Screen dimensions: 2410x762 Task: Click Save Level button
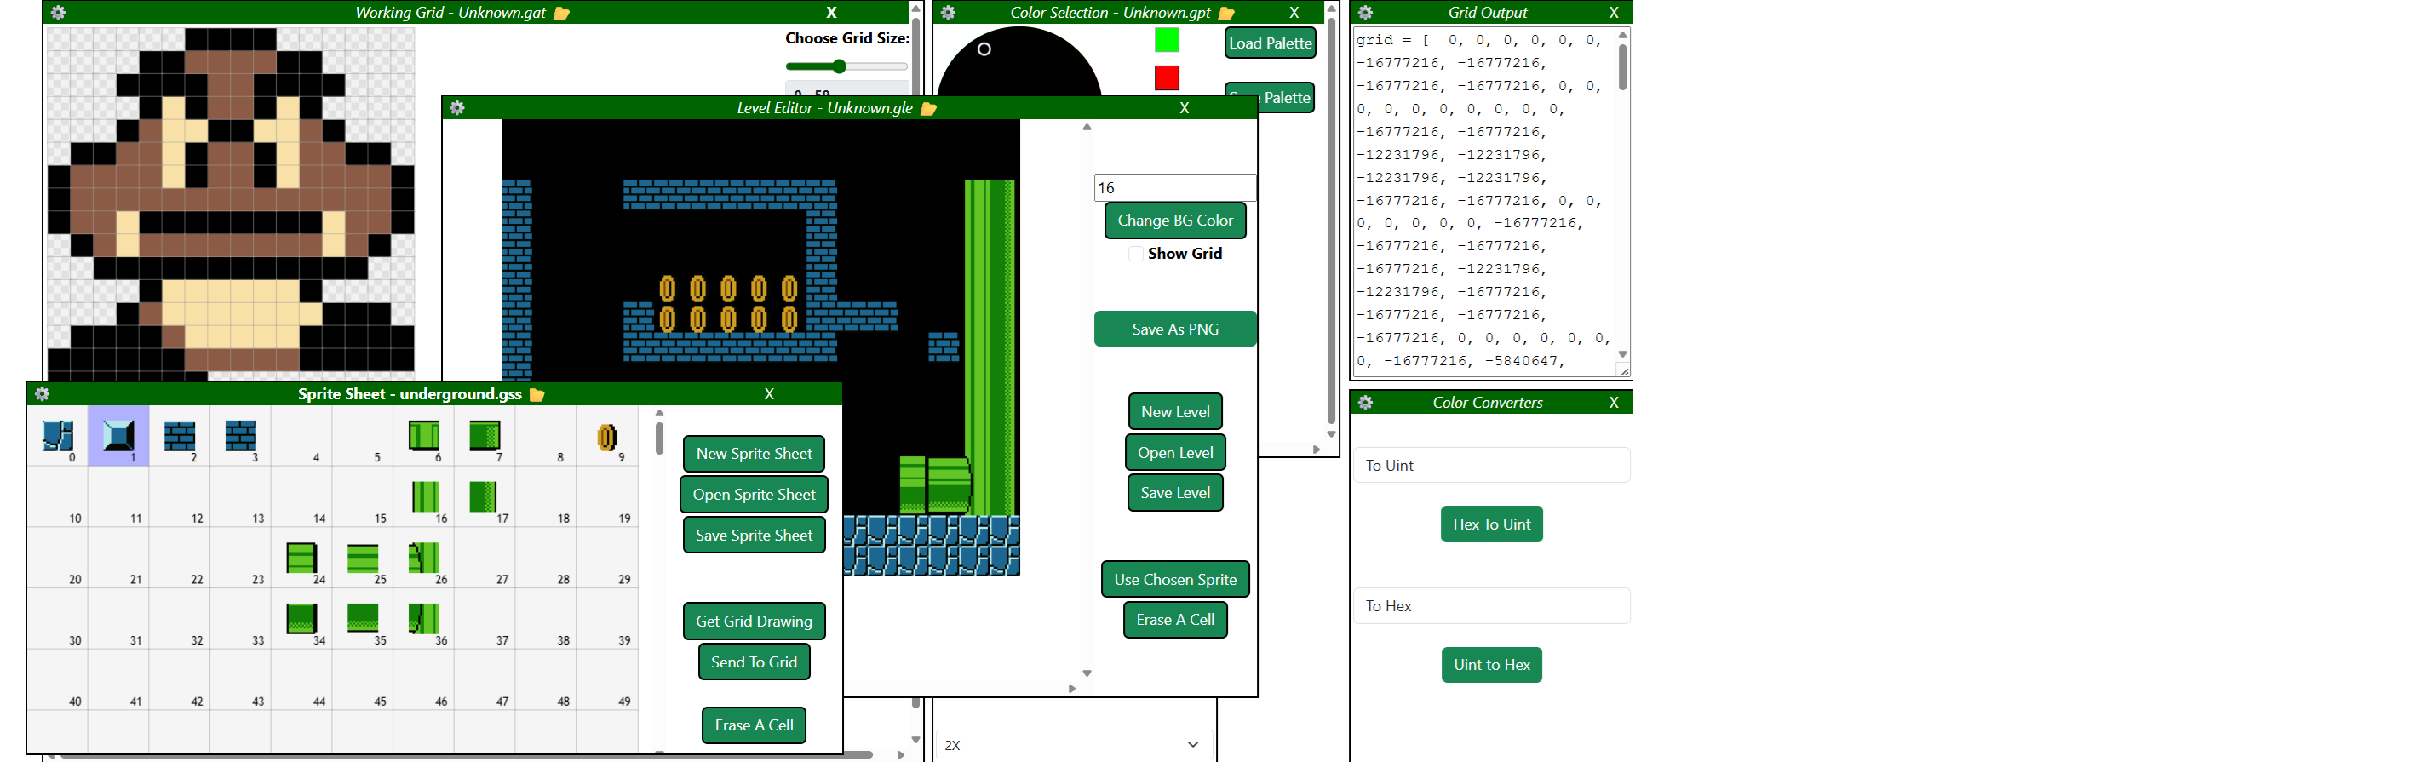pos(1175,493)
